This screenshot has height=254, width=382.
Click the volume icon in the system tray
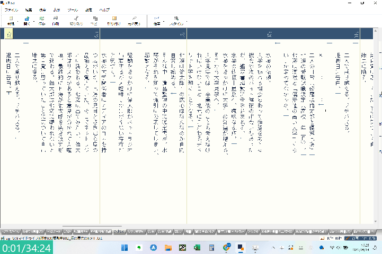pos(339,248)
